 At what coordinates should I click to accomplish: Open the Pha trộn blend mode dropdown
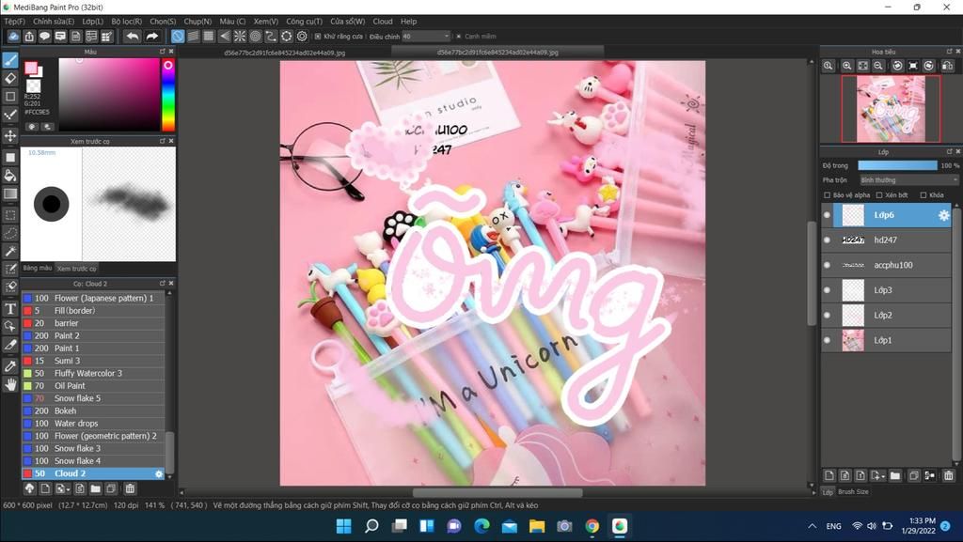click(908, 180)
